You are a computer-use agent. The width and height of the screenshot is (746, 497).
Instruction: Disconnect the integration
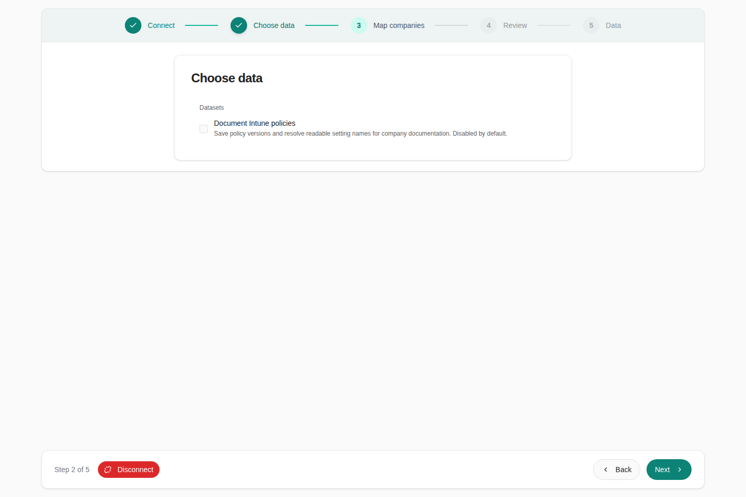[128, 470]
